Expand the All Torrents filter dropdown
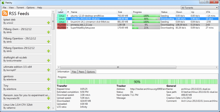This screenshot has height=112, width=220. [199, 8]
